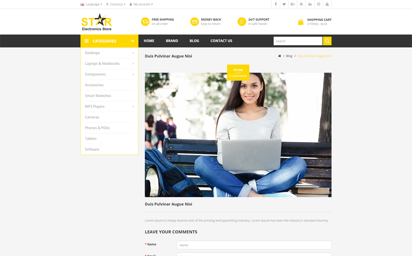Click the Shopping Cart text summary

pos(319,22)
